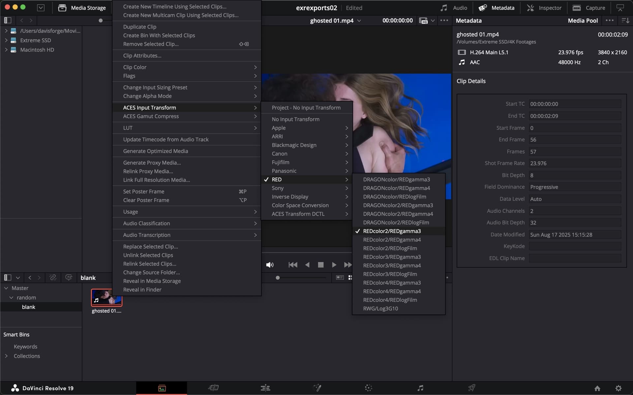The height and width of the screenshot is (395, 633).
Task: Toggle media storage sidebar layout icon
Action: (8, 20)
